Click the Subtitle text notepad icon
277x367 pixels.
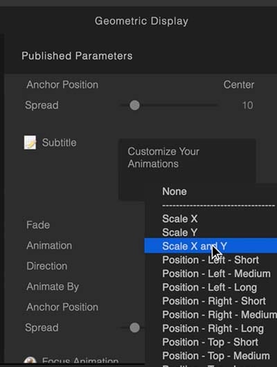point(30,143)
